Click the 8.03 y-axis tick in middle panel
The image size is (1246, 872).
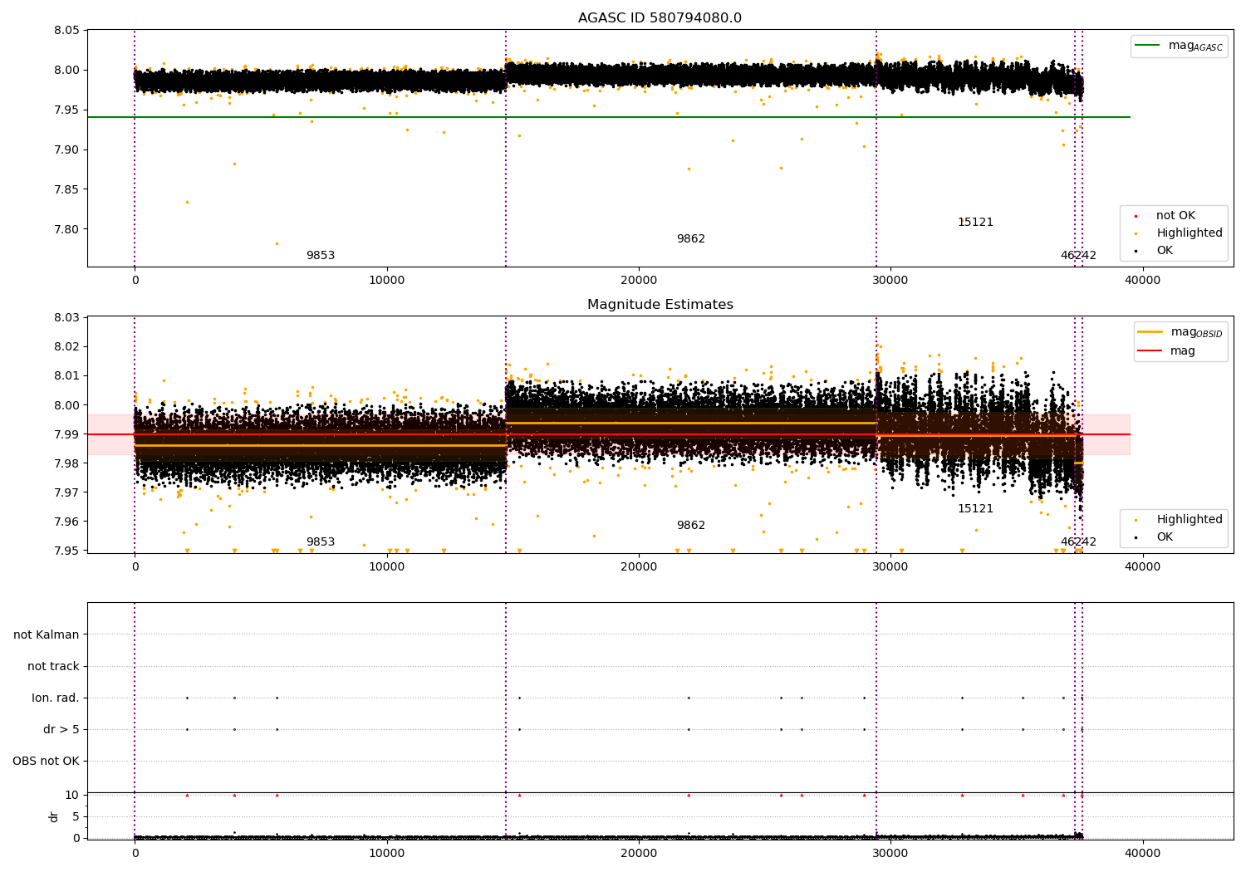66,317
